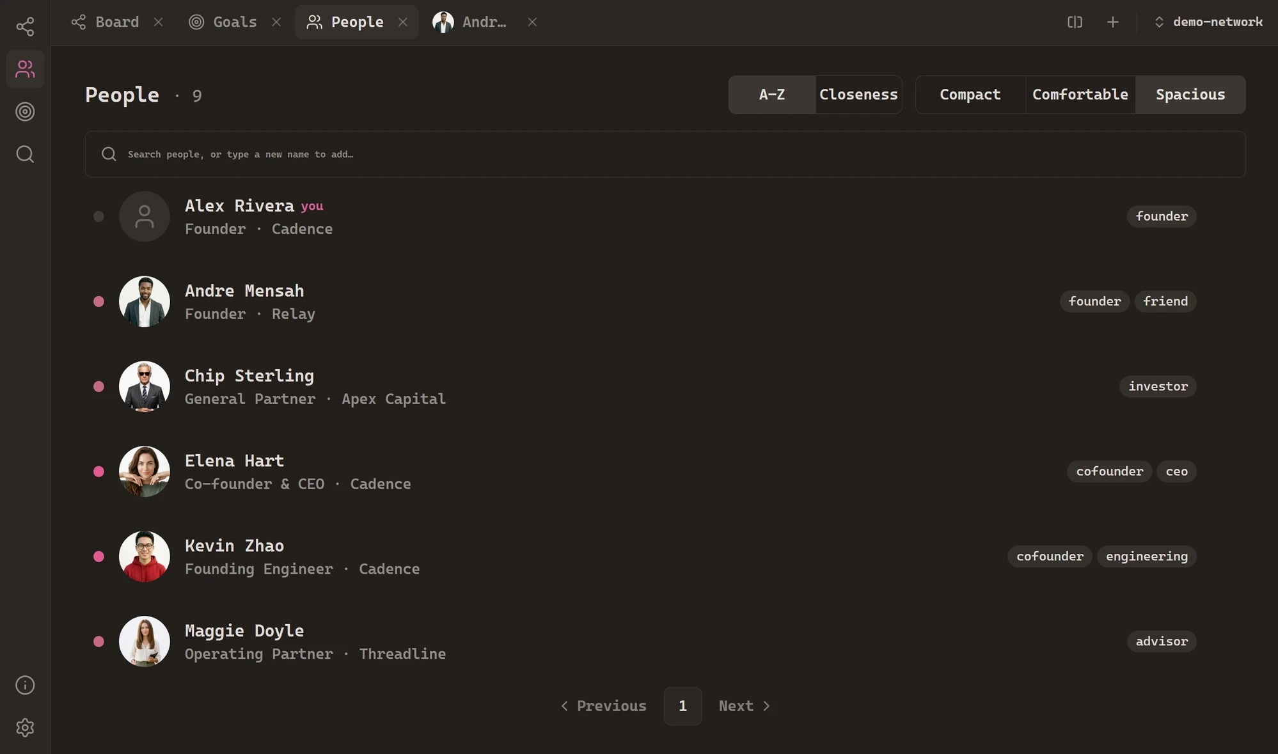Select page 1 in pagination
The image size is (1278, 754).
[682, 706]
